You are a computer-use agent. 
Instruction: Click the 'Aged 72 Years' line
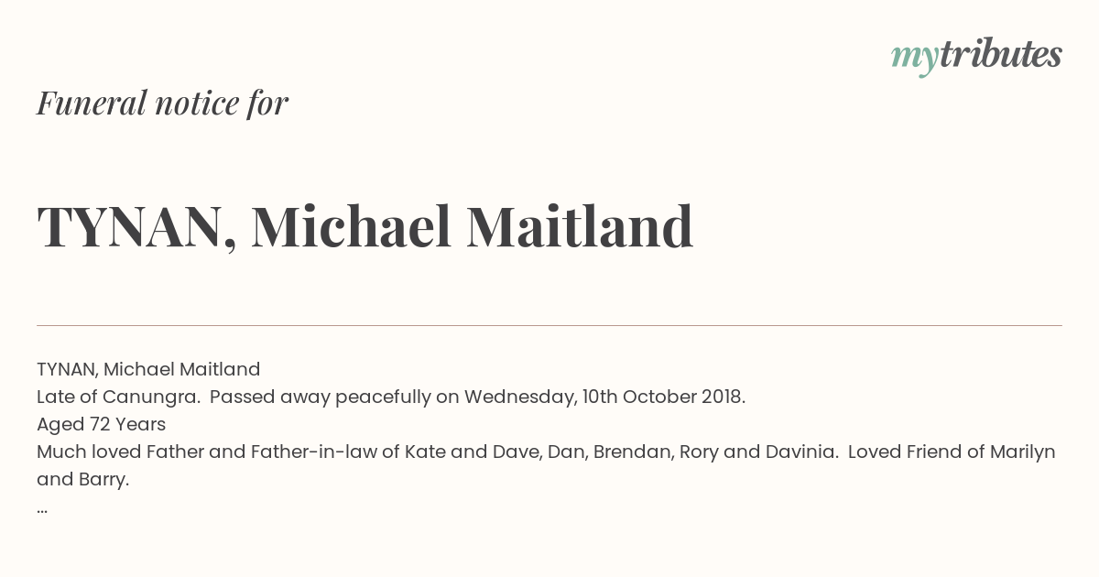101,424
